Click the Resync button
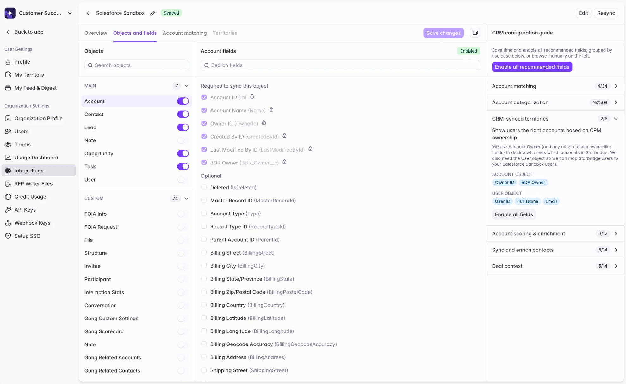The image size is (626, 384). (606, 13)
